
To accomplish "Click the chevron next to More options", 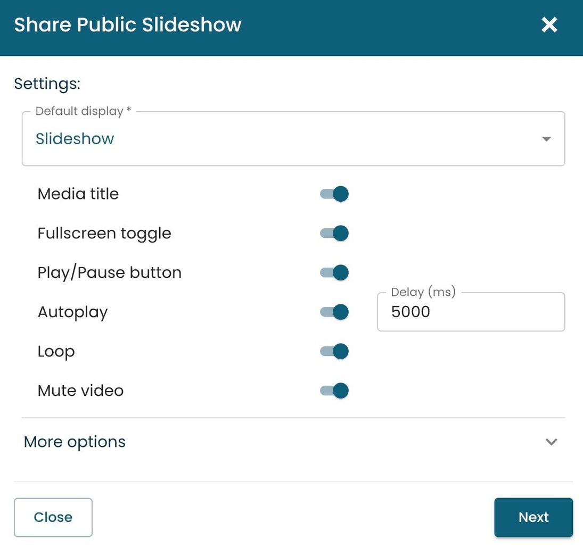I will pyautogui.click(x=552, y=442).
